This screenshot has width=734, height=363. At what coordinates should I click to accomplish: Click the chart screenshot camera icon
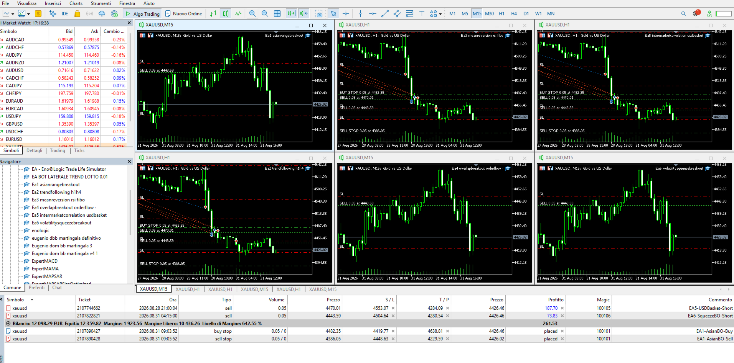pos(319,13)
